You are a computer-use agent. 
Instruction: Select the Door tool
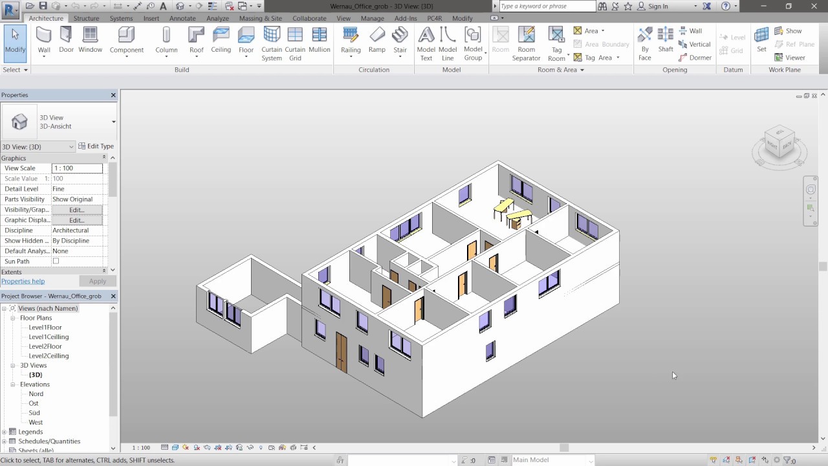click(x=66, y=40)
